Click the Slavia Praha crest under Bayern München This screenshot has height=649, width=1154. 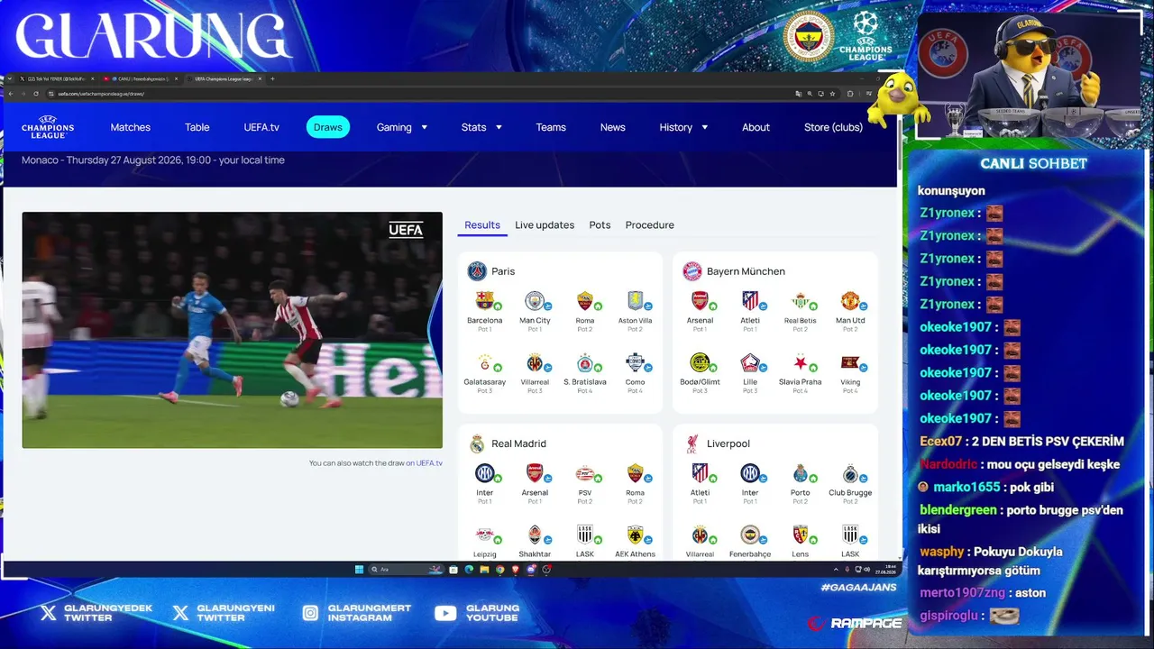click(x=800, y=362)
